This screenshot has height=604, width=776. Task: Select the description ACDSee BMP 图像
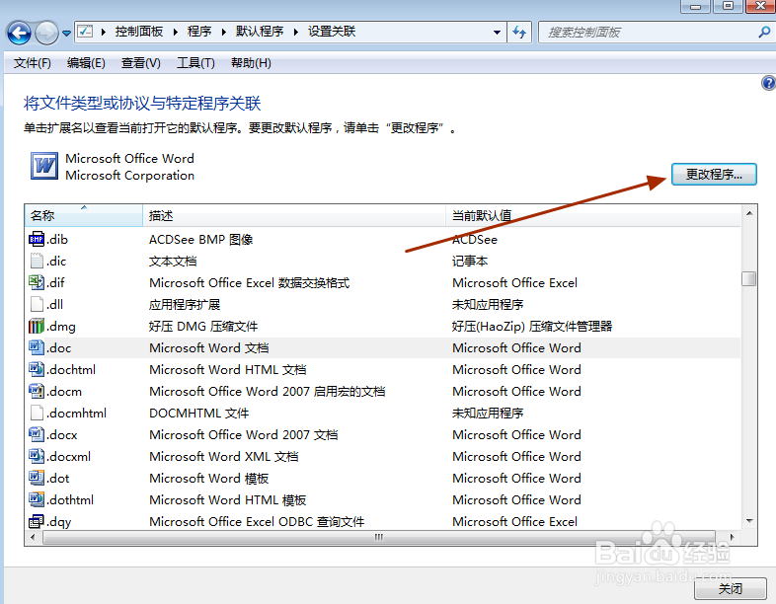tap(201, 240)
